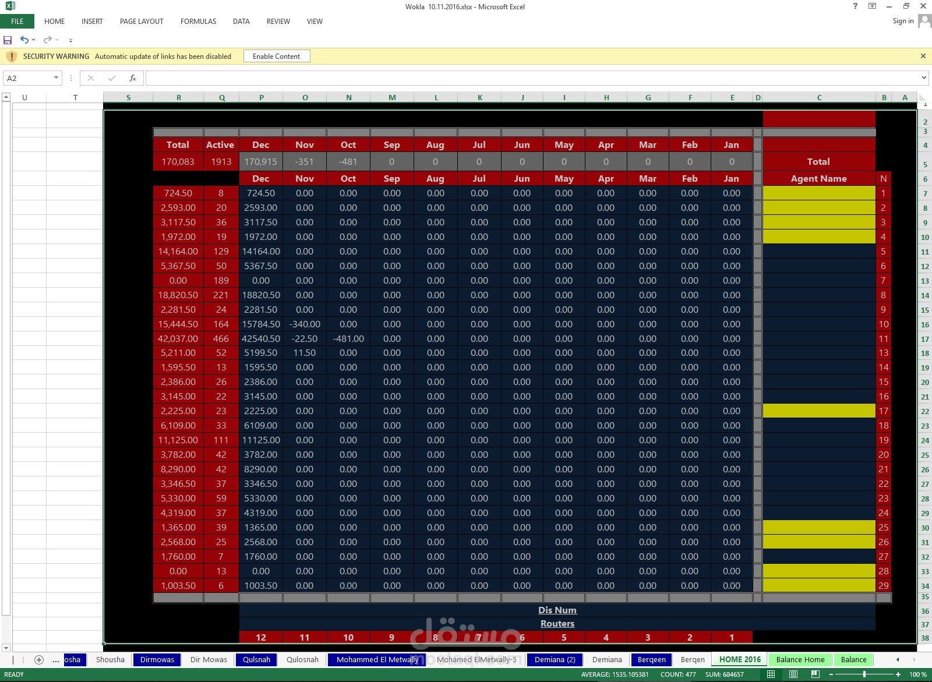Screen dimensions: 932x682
Task: Dismiss the security warning bar
Action: click(x=923, y=56)
